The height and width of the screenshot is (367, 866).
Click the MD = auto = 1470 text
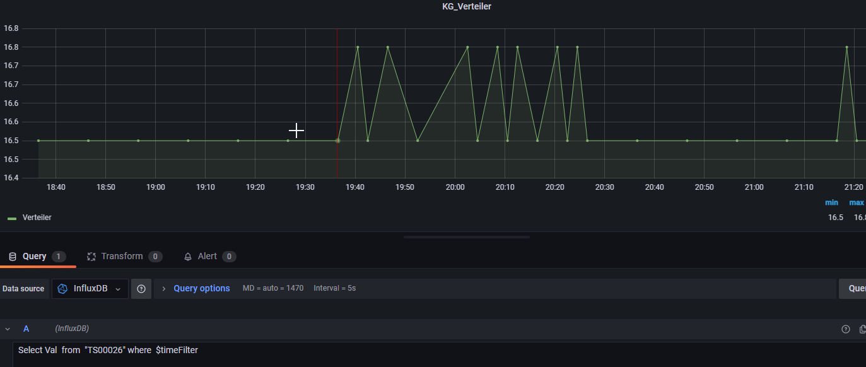point(273,288)
